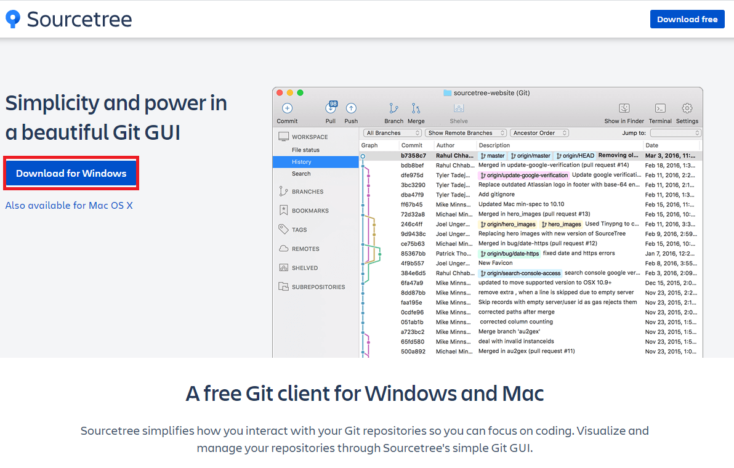
Task: Click the Push toolbar icon
Action: click(x=351, y=108)
